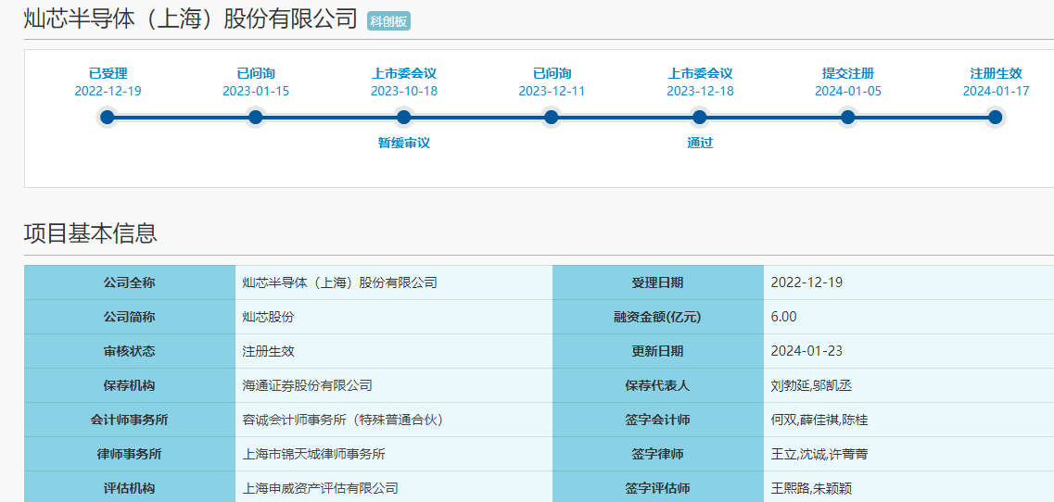Screen dimensions: 1054x502
Task: Click the 暂缓审议 result label
Action: point(404,144)
